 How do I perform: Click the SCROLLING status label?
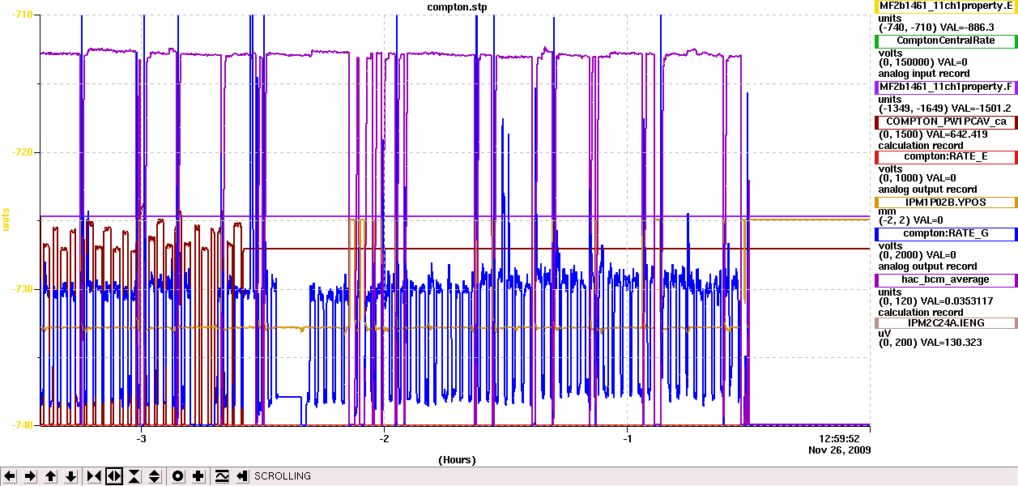[x=283, y=476]
